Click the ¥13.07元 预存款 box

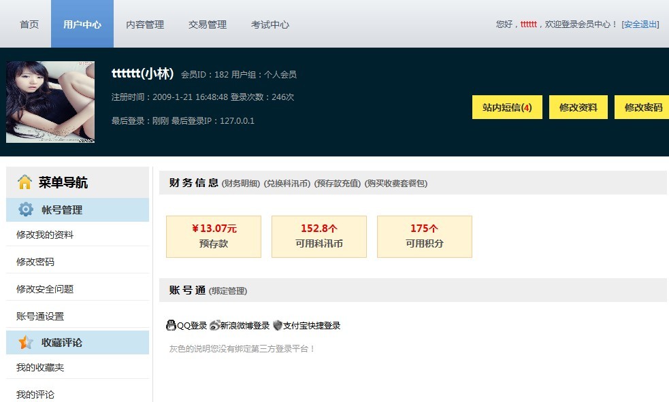(214, 236)
